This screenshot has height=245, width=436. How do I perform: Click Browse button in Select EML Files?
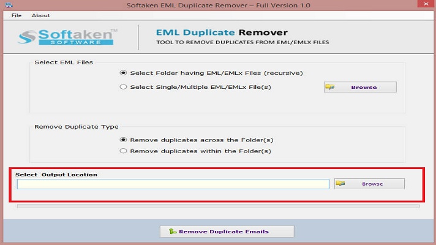click(x=360, y=87)
